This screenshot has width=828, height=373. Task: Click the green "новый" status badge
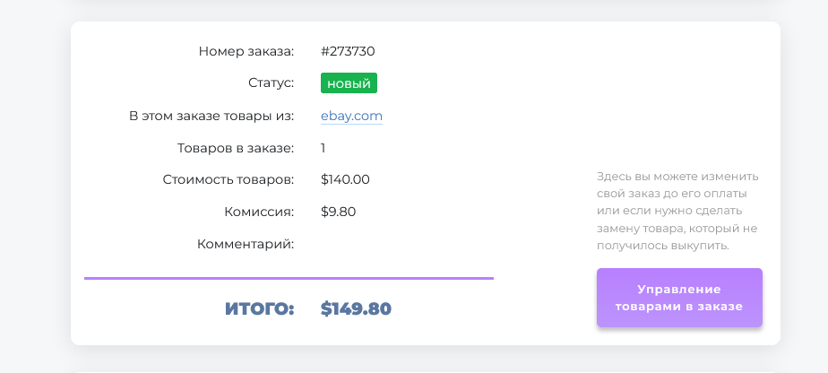349,83
